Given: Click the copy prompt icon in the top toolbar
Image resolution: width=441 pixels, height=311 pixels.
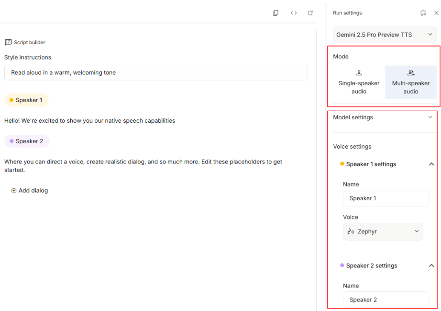Looking at the screenshot, I should pyautogui.click(x=276, y=13).
